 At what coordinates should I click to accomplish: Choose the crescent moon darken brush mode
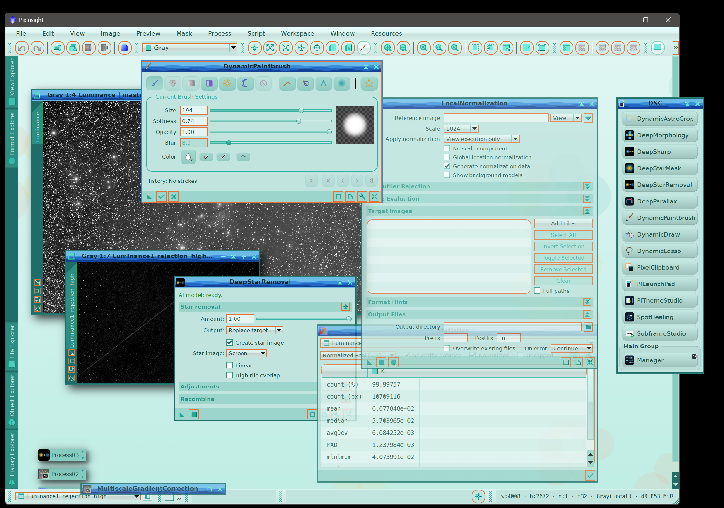pyautogui.click(x=245, y=83)
